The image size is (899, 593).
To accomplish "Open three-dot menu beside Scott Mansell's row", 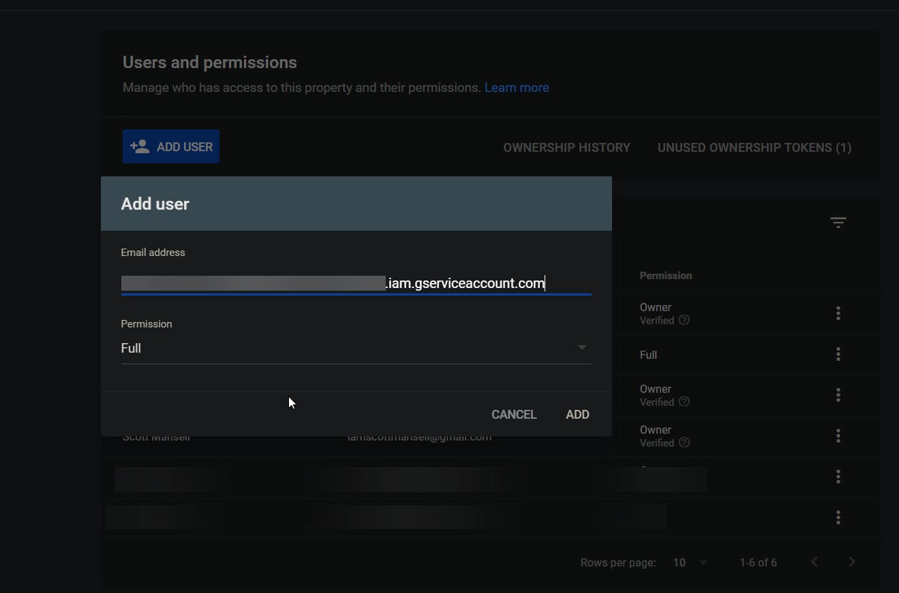I will [x=838, y=435].
